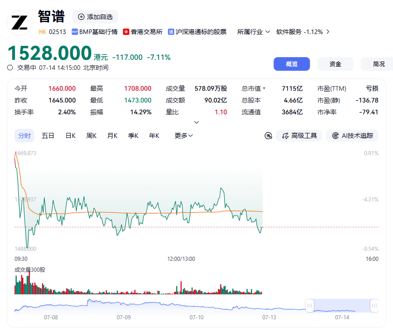The image size is (393, 332).
Task: Expand more stats with chevron below table
Action: pos(196,122)
